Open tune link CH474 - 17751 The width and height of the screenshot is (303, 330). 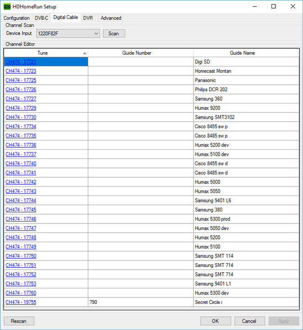click(x=21, y=265)
